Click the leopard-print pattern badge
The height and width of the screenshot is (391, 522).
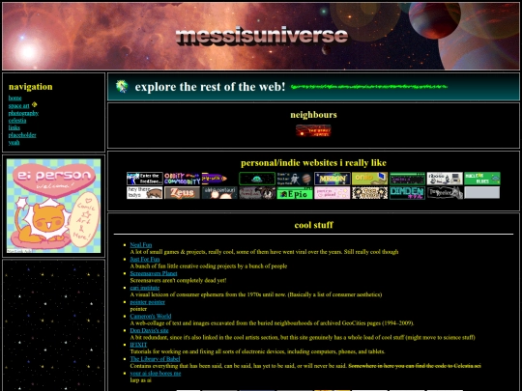coord(370,192)
